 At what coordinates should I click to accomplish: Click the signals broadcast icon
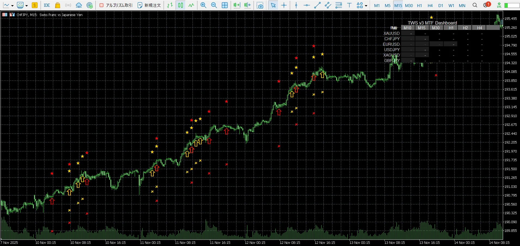click(68, 5)
